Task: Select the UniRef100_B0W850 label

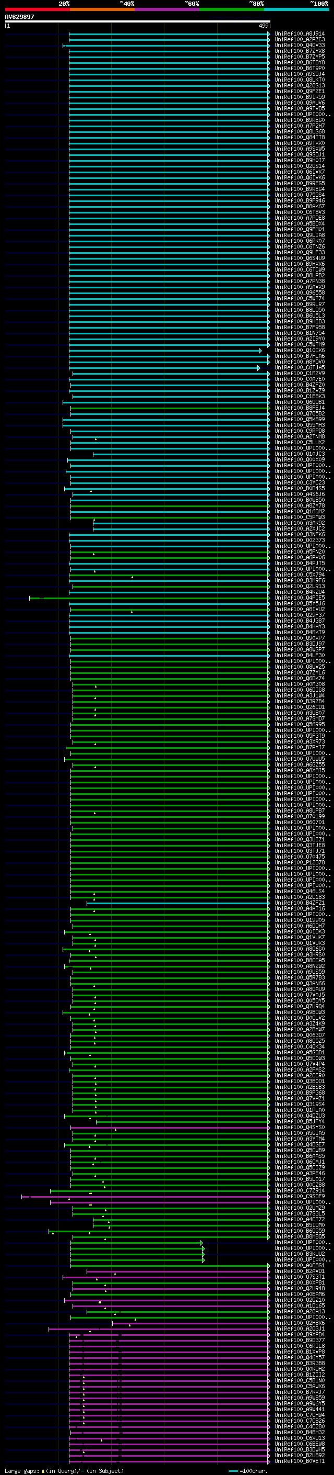Action: 299,500
